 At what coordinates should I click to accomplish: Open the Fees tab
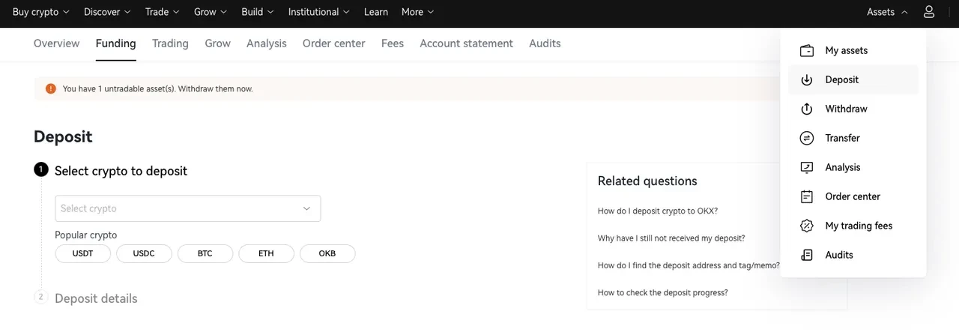393,43
